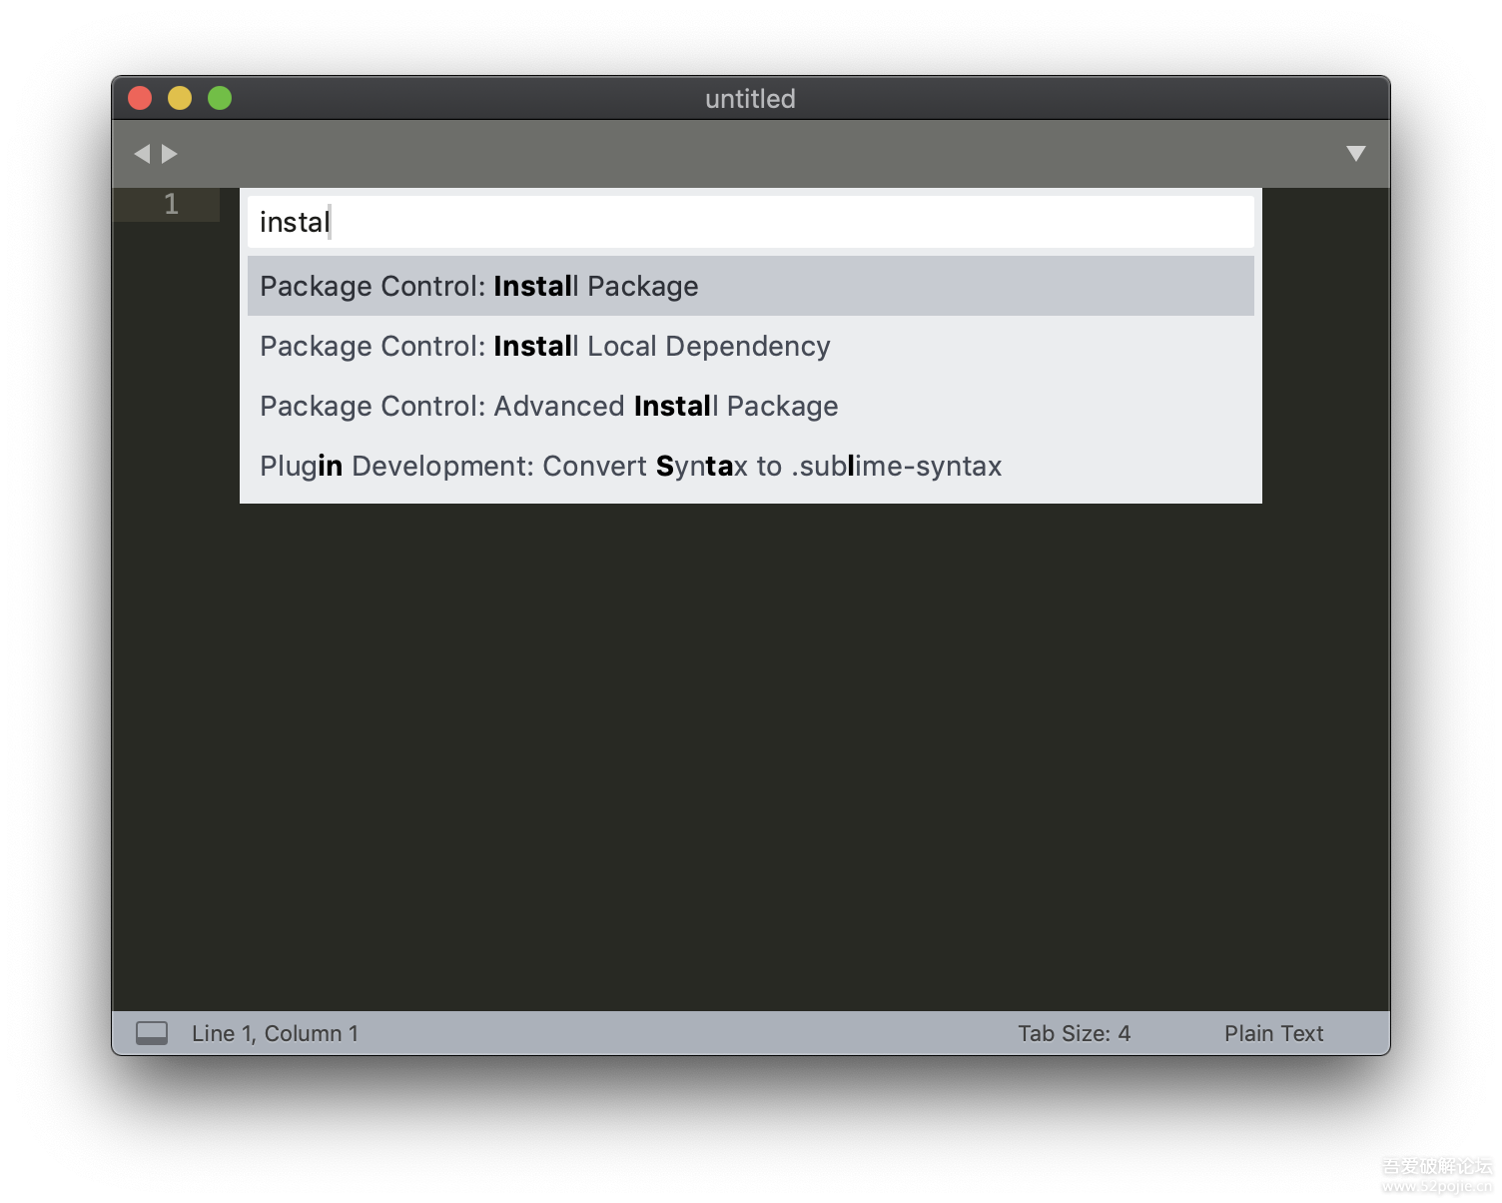The image size is (1502, 1203).
Task: Click the Line 1, Column 1 indicator
Action: [275, 1033]
